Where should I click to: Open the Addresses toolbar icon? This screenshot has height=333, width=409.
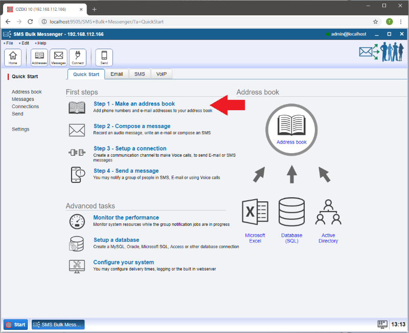click(39, 57)
